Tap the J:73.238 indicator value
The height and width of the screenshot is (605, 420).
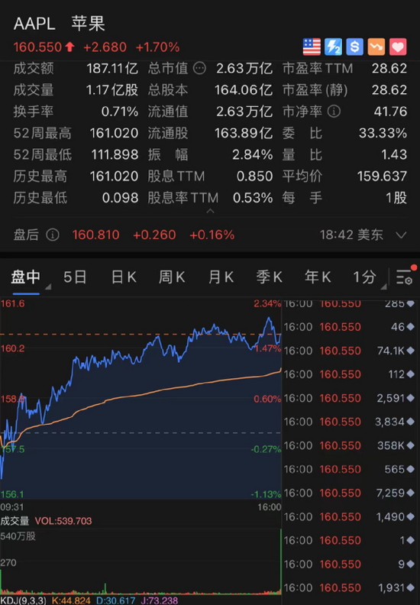[x=160, y=600]
